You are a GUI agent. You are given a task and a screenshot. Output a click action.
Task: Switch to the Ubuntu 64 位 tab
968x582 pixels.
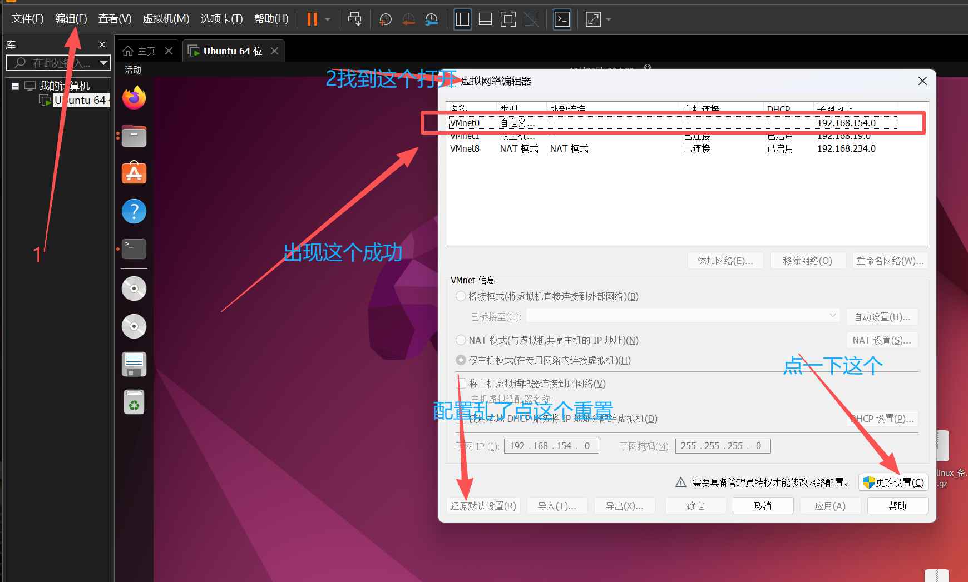coord(226,51)
